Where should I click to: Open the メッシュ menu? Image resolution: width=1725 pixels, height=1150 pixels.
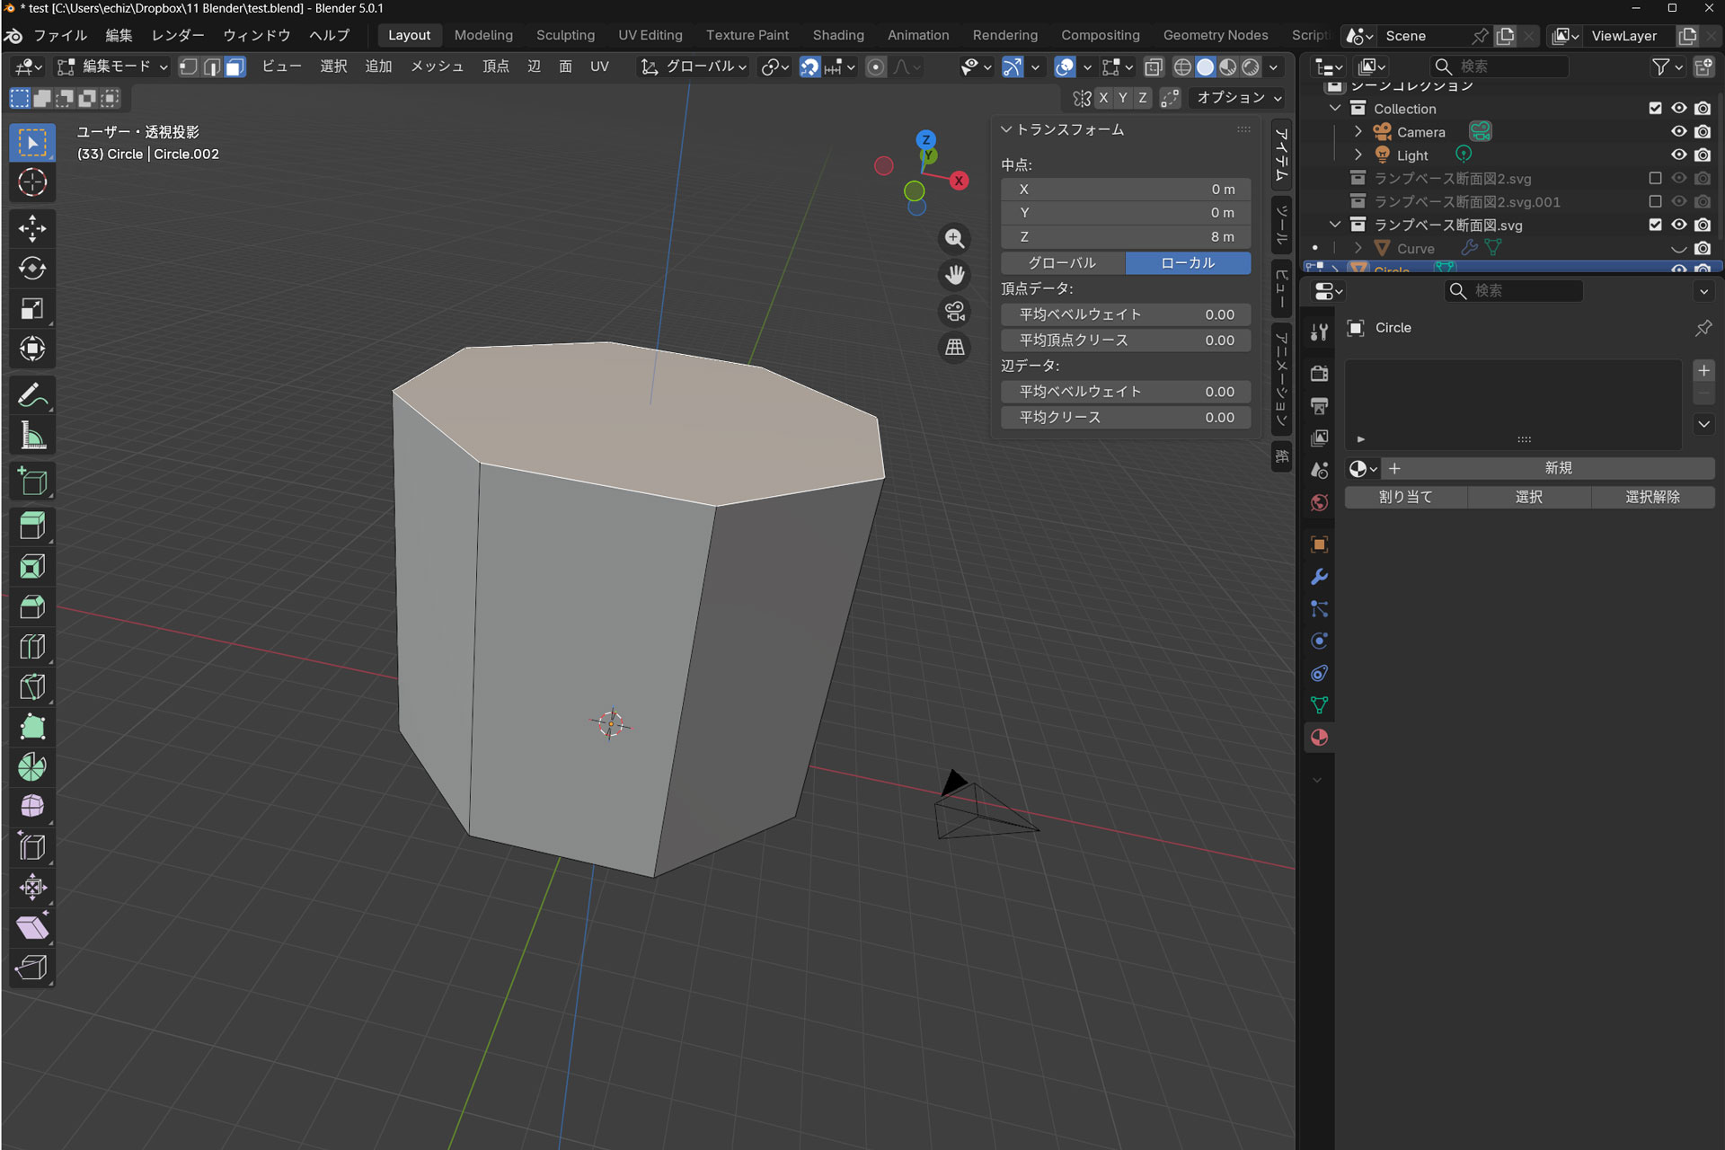(x=437, y=66)
